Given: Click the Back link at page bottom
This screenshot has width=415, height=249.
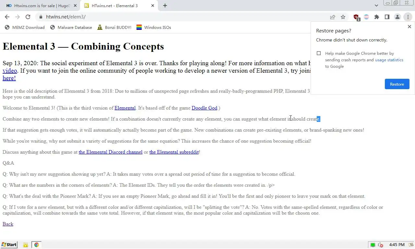Looking at the screenshot, I should tap(8, 224).
